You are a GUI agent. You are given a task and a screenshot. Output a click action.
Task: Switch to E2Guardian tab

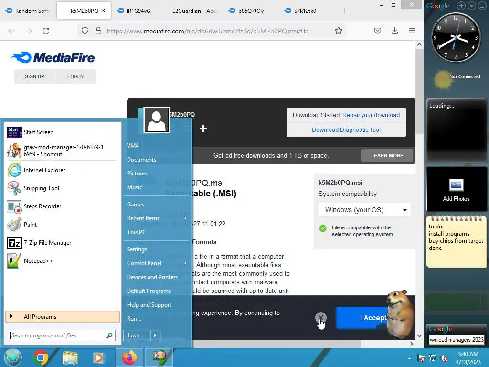coord(193,11)
